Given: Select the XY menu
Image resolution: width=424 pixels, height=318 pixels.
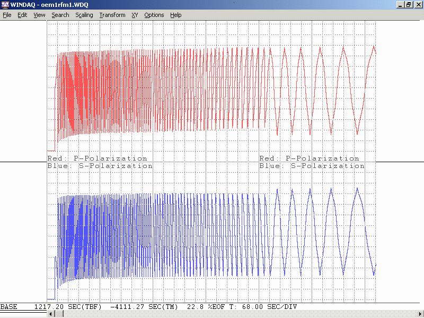Looking at the screenshot, I should [135, 15].
